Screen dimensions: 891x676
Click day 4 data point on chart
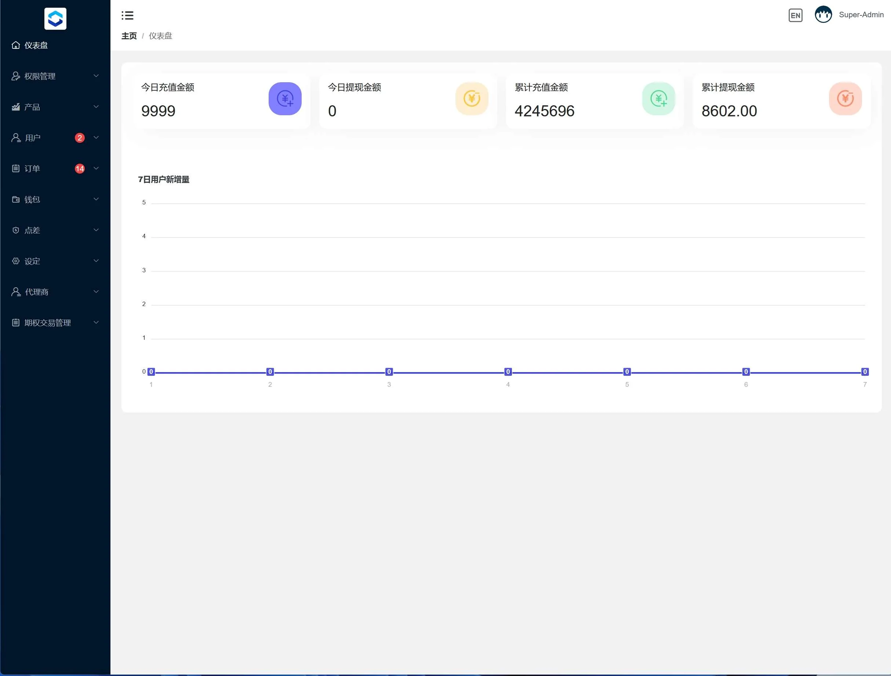(508, 371)
